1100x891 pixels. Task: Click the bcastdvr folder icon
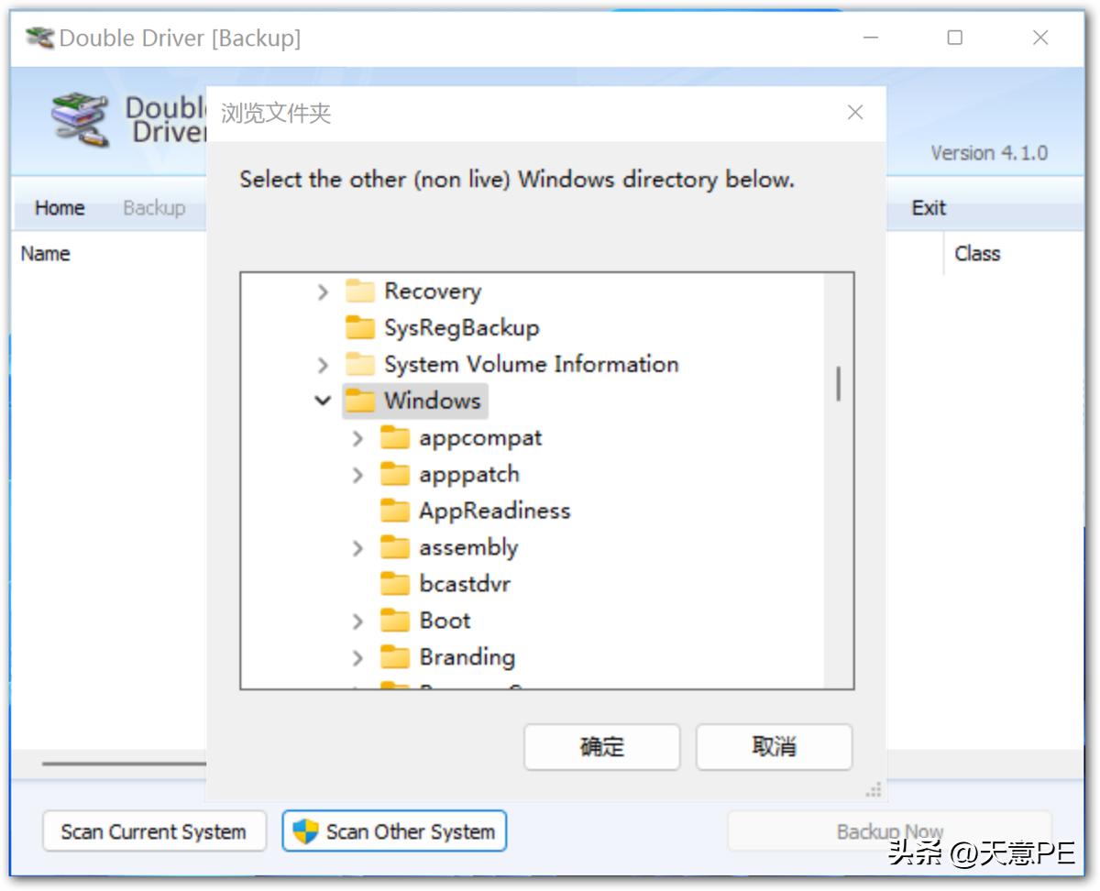coord(395,584)
